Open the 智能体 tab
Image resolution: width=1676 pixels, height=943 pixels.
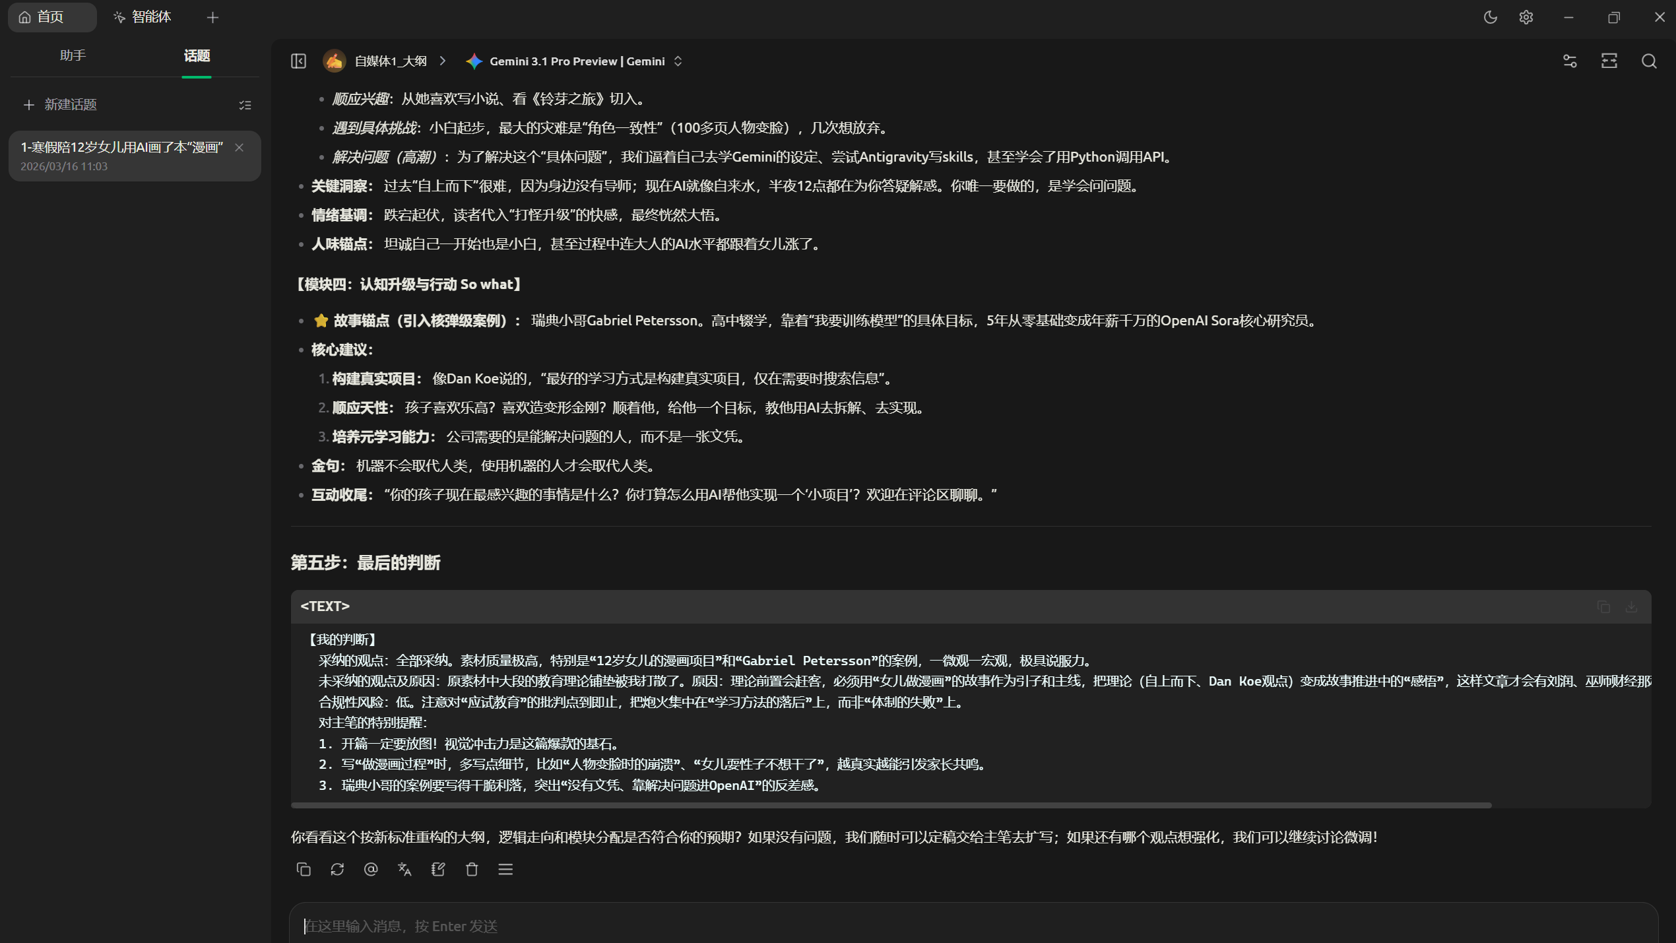point(143,17)
